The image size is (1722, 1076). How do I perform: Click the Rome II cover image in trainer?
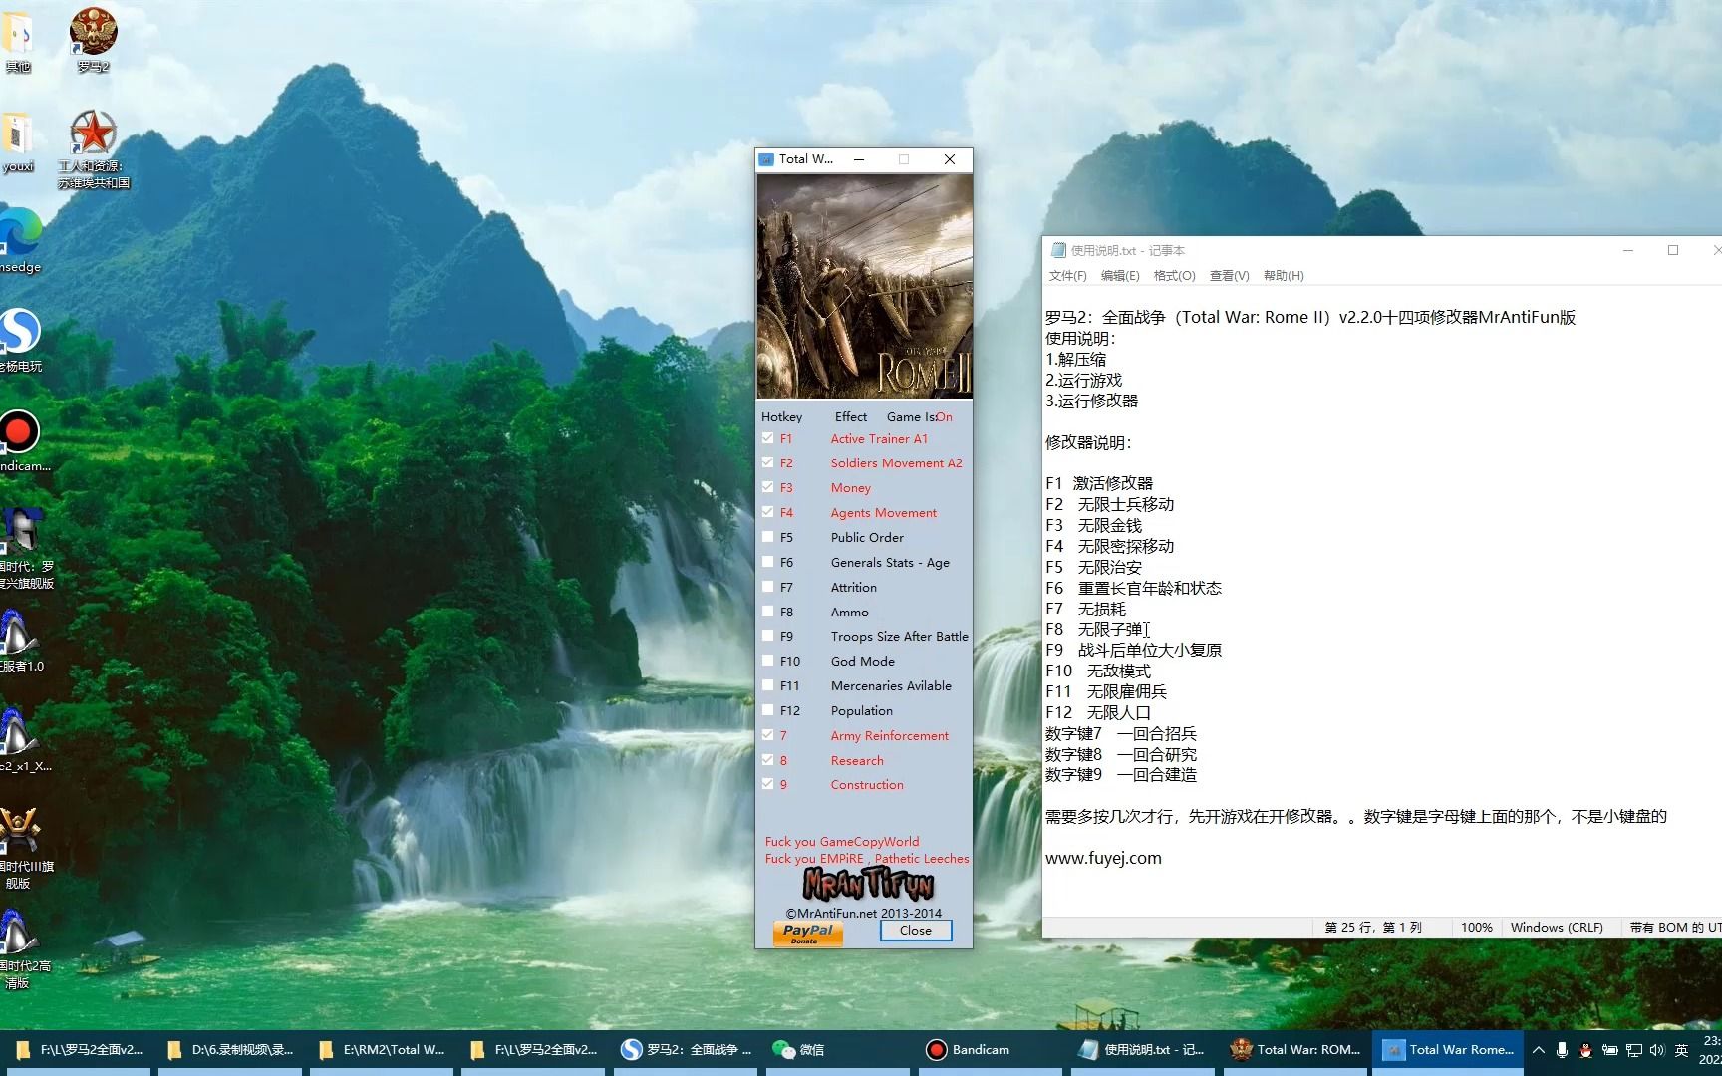coord(864,287)
